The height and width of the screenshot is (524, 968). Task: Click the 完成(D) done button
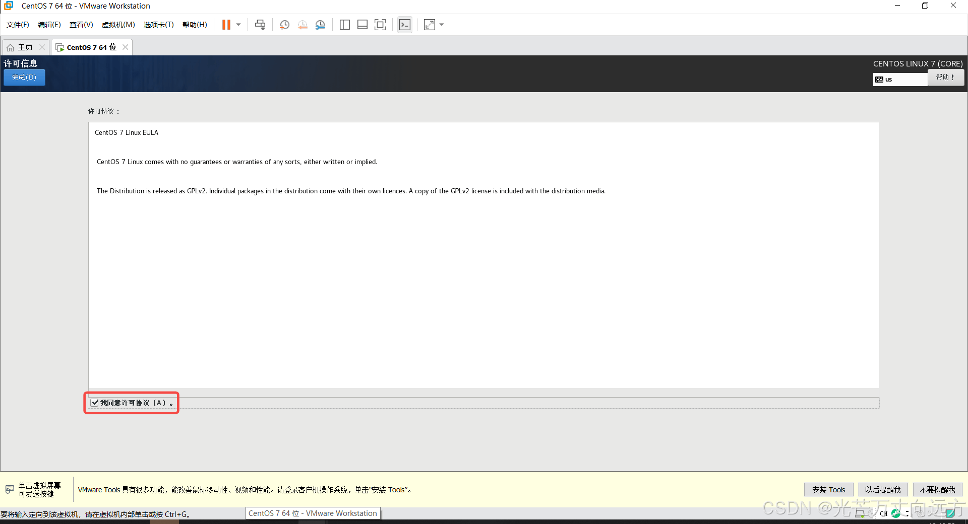click(24, 77)
